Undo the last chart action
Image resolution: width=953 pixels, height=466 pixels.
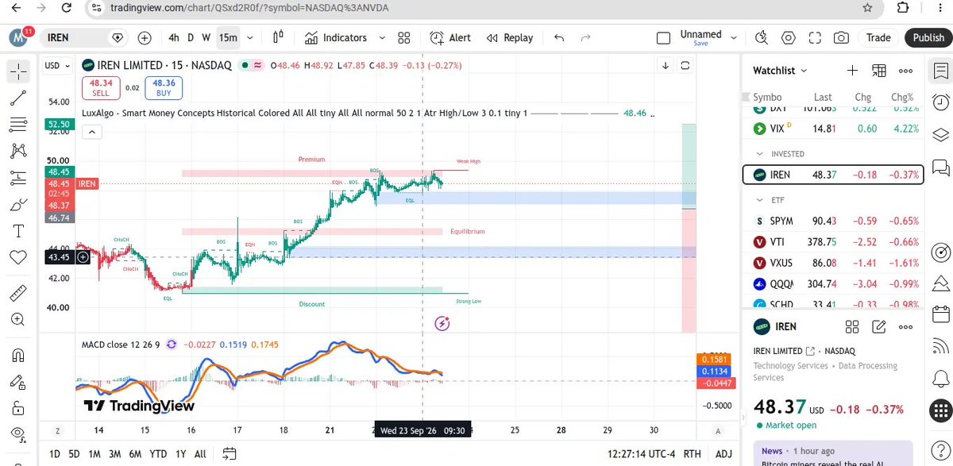(x=559, y=37)
